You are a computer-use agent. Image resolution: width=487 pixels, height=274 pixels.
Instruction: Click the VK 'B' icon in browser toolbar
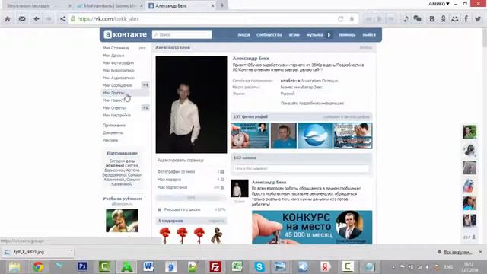[x=431, y=19]
